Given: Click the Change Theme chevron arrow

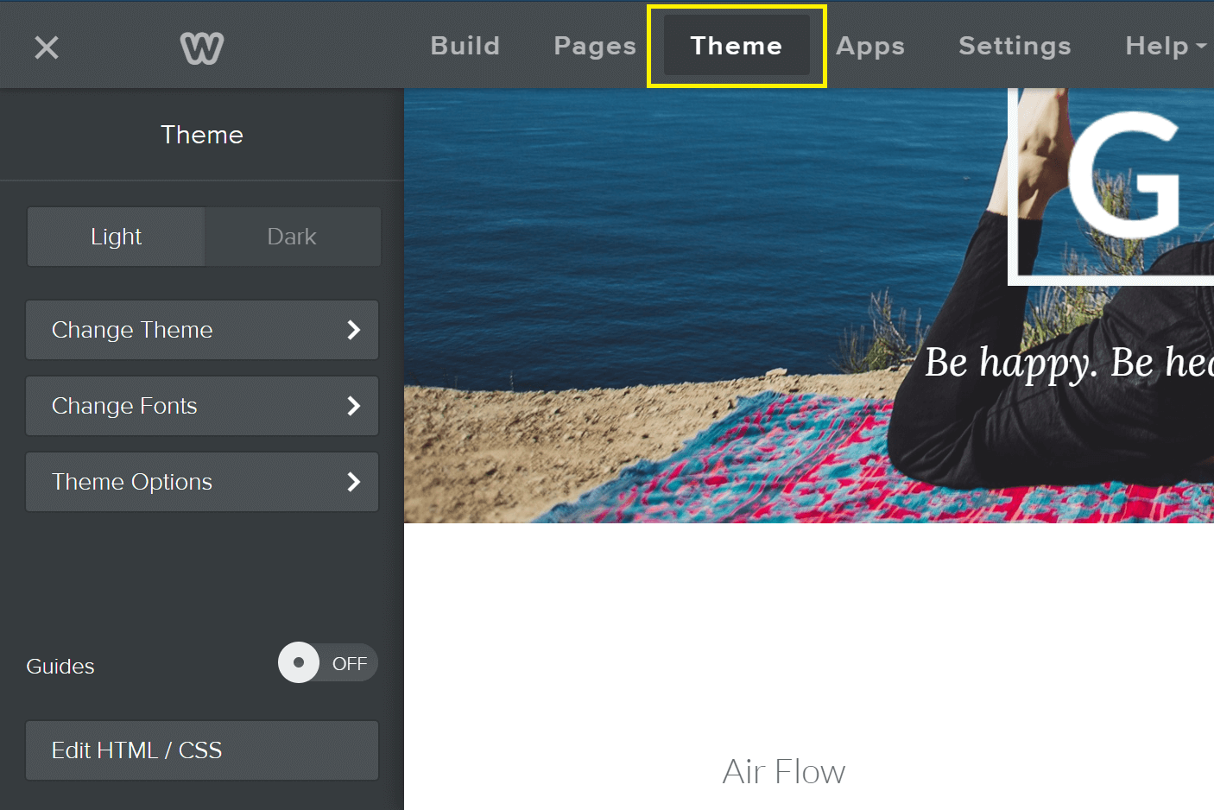Looking at the screenshot, I should click(x=353, y=330).
